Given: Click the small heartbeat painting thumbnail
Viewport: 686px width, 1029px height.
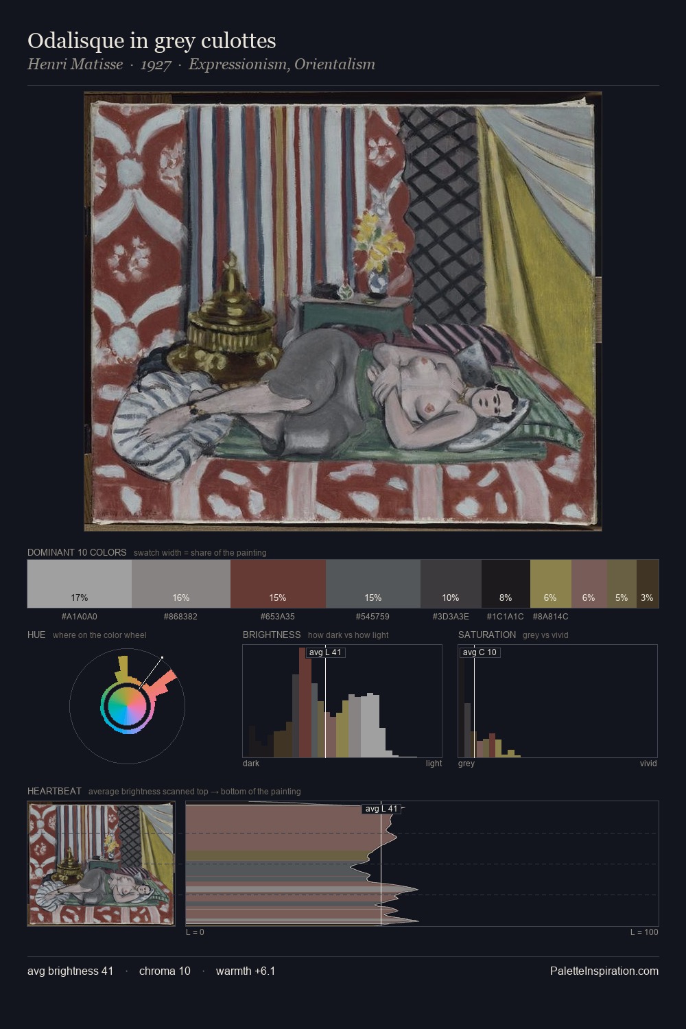Looking at the screenshot, I should click(101, 864).
